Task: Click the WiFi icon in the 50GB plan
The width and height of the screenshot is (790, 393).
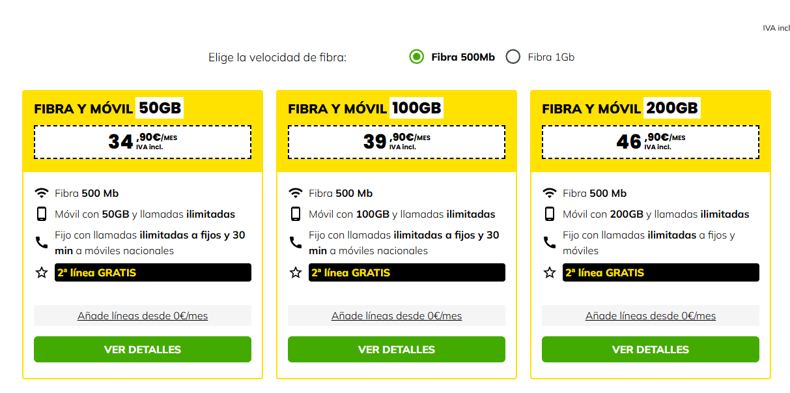Action: click(x=42, y=193)
